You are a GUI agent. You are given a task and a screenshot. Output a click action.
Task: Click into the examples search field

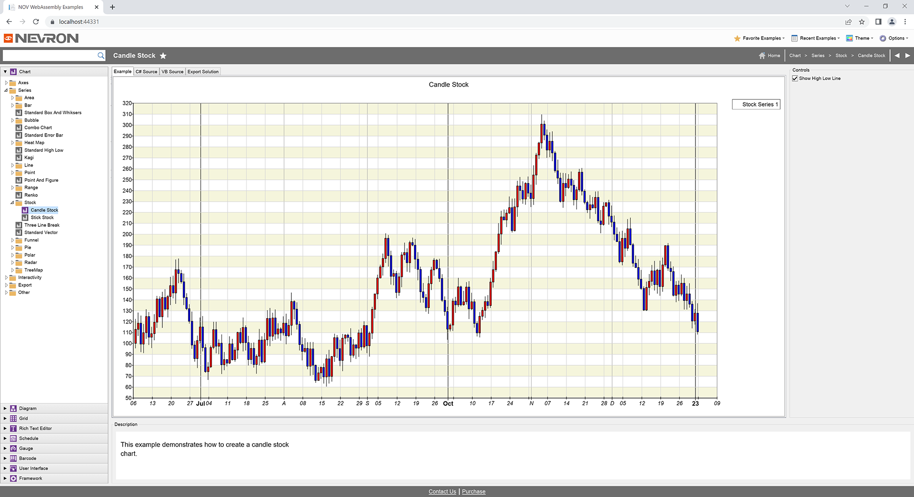pos(50,56)
